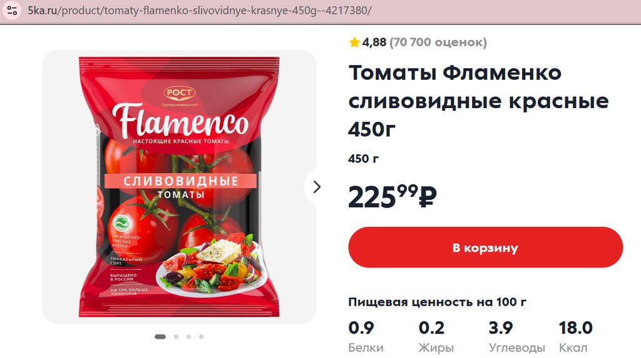Add tomatoes to cart with В корзину

pyautogui.click(x=485, y=247)
